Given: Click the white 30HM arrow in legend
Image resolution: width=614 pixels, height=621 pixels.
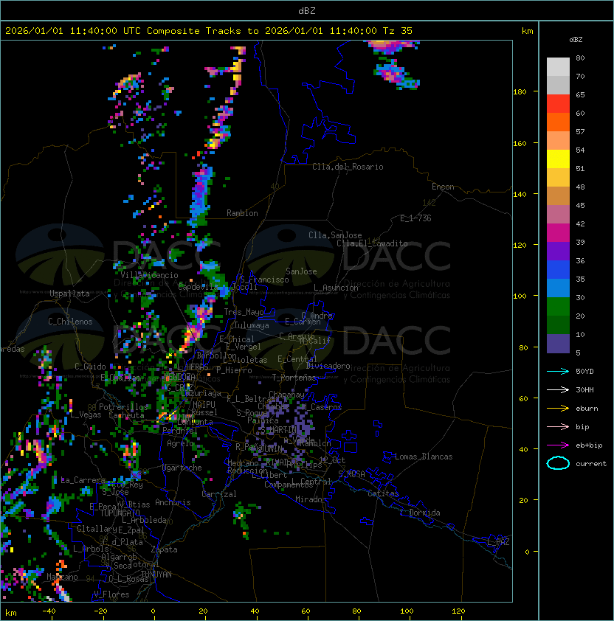Looking at the screenshot, I should tap(558, 389).
